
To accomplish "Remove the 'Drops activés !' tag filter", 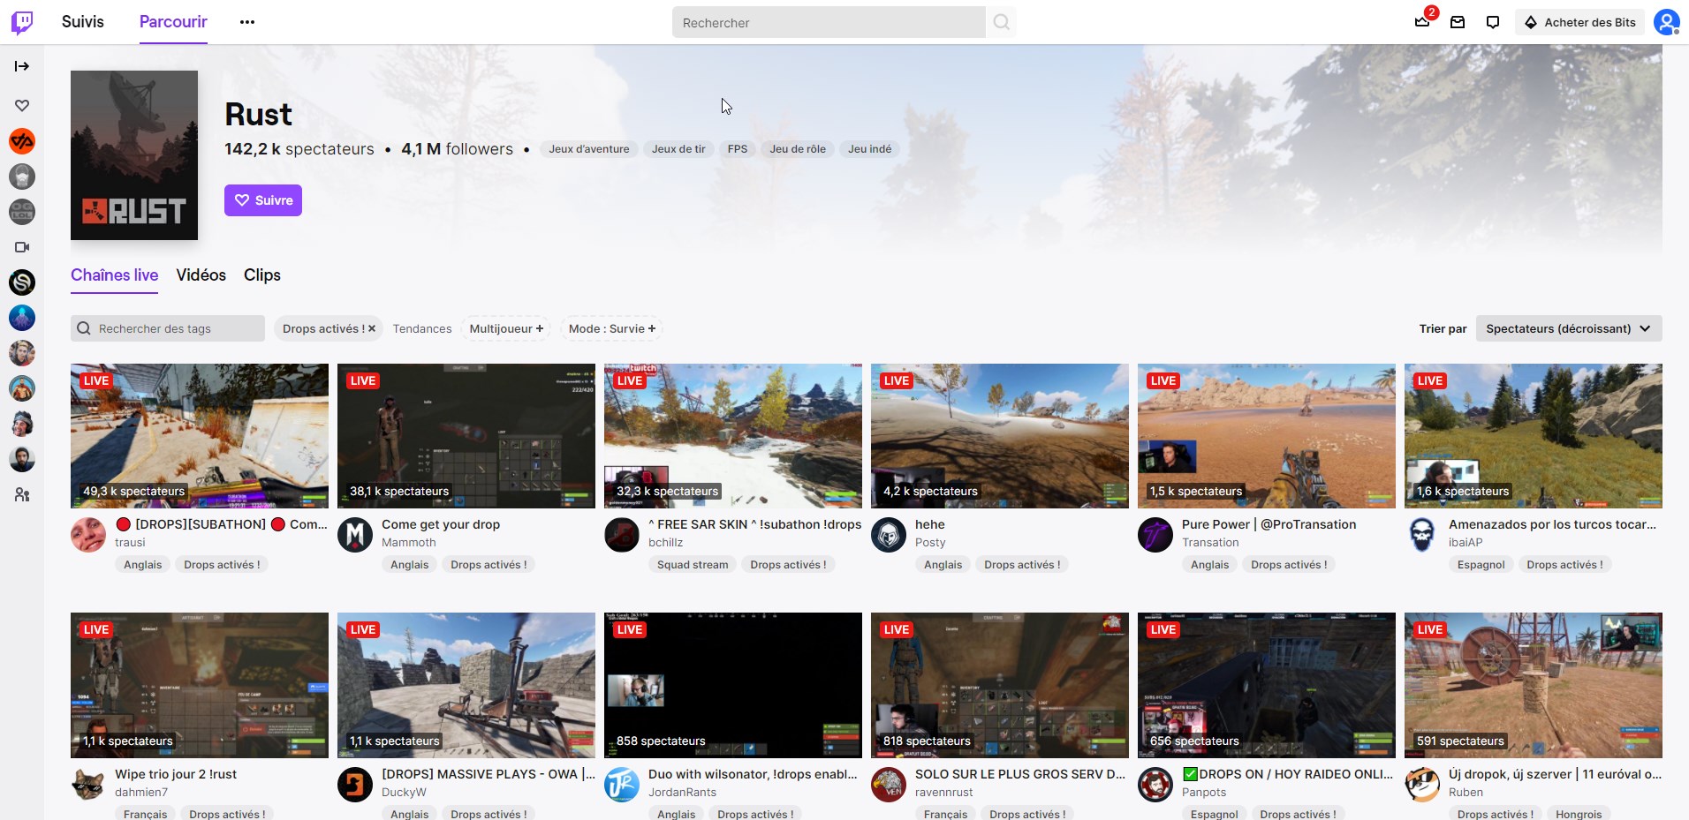I will coord(372,328).
